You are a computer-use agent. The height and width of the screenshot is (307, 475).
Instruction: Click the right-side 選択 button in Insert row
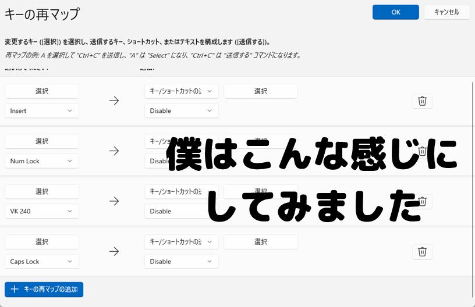coord(260,91)
